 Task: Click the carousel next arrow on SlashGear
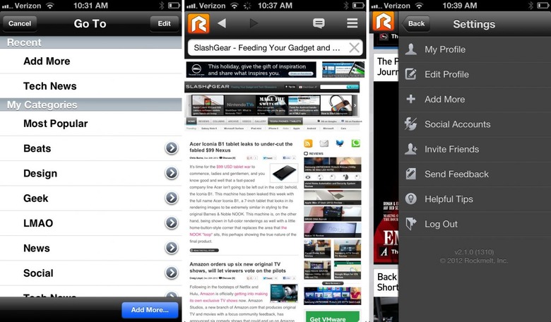point(355,105)
